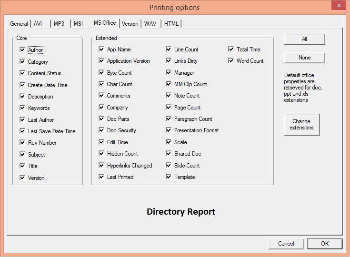
Task: Disable Application Version option
Action: point(101,61)
